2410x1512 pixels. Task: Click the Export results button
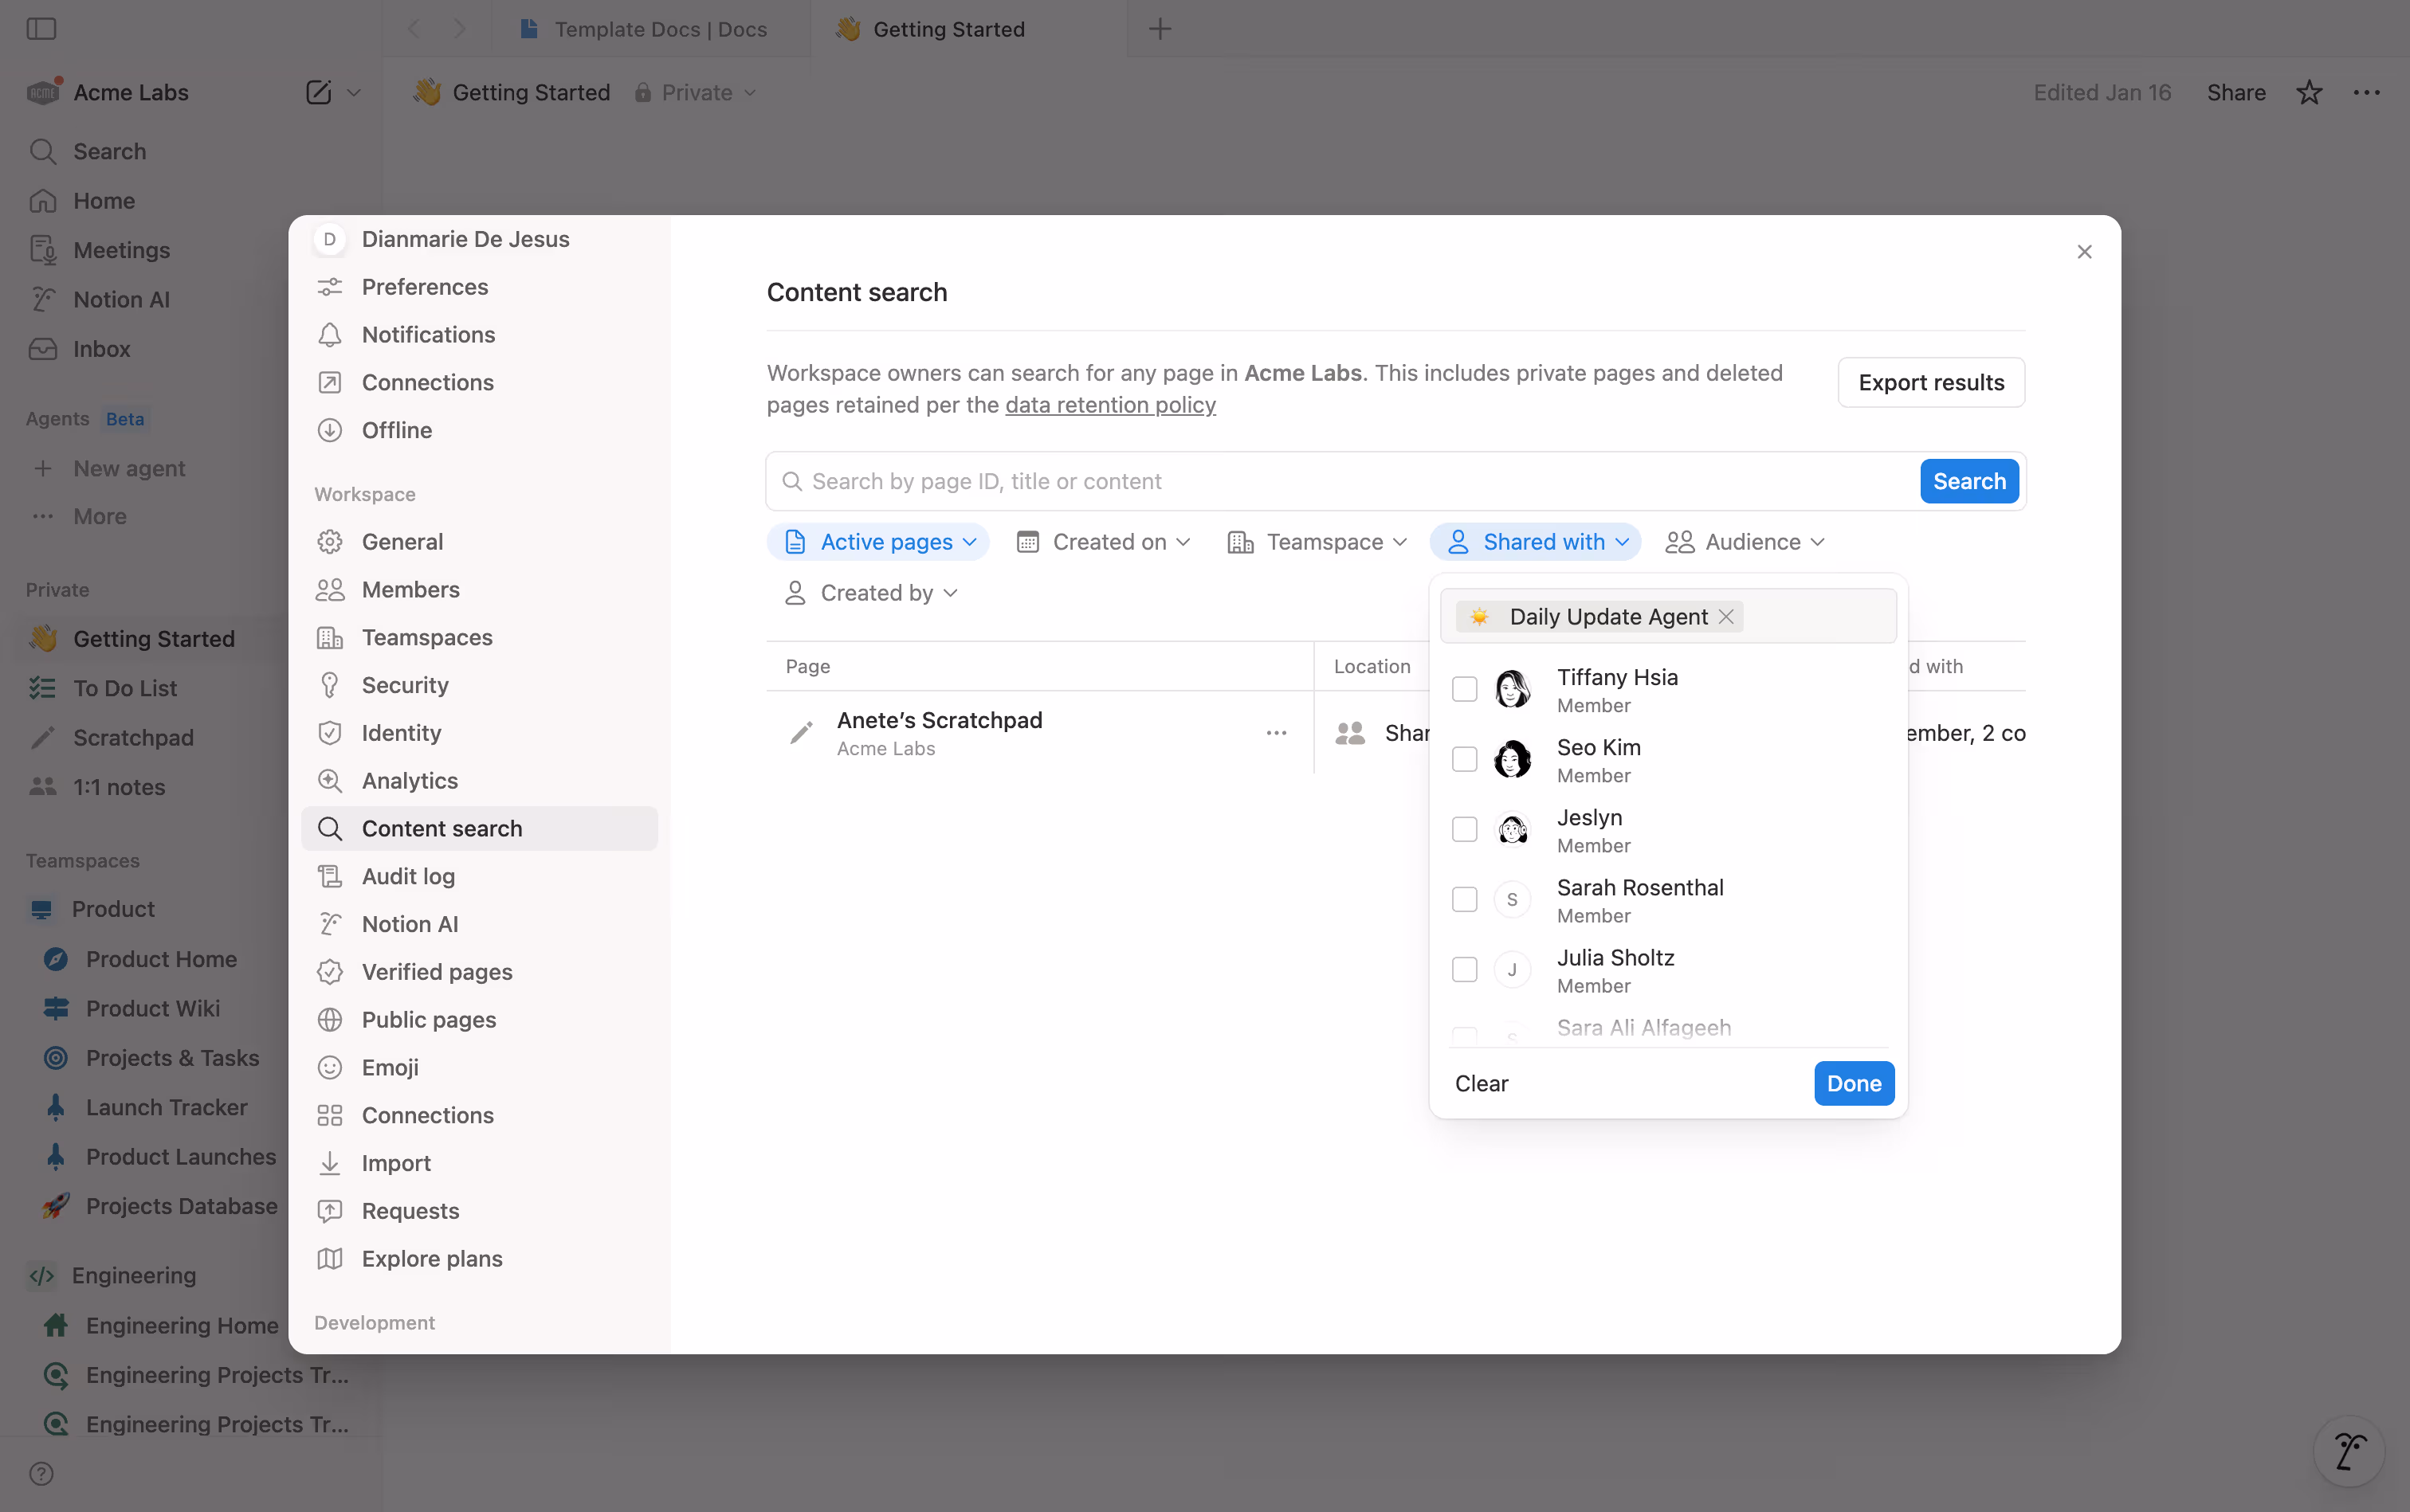point(1929,382)
